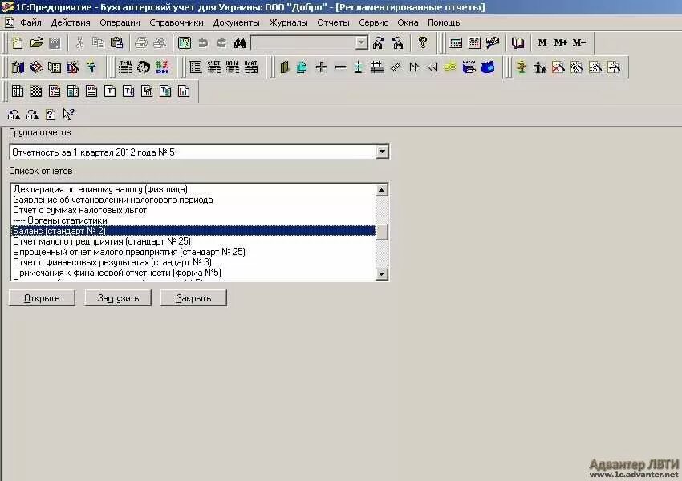Click the toolbar search text field
The width and height of the screenshot is (682, 481).
(x=303, y=42)
